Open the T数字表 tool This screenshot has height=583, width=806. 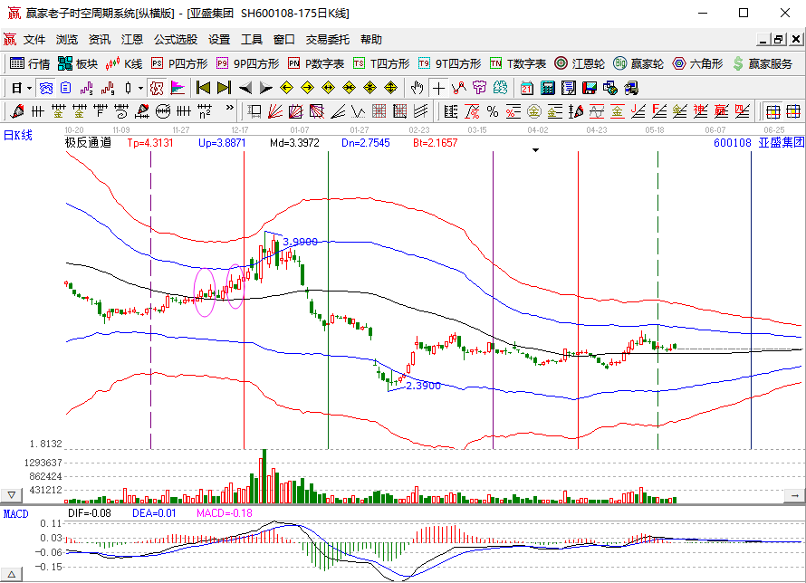(518, 63)
